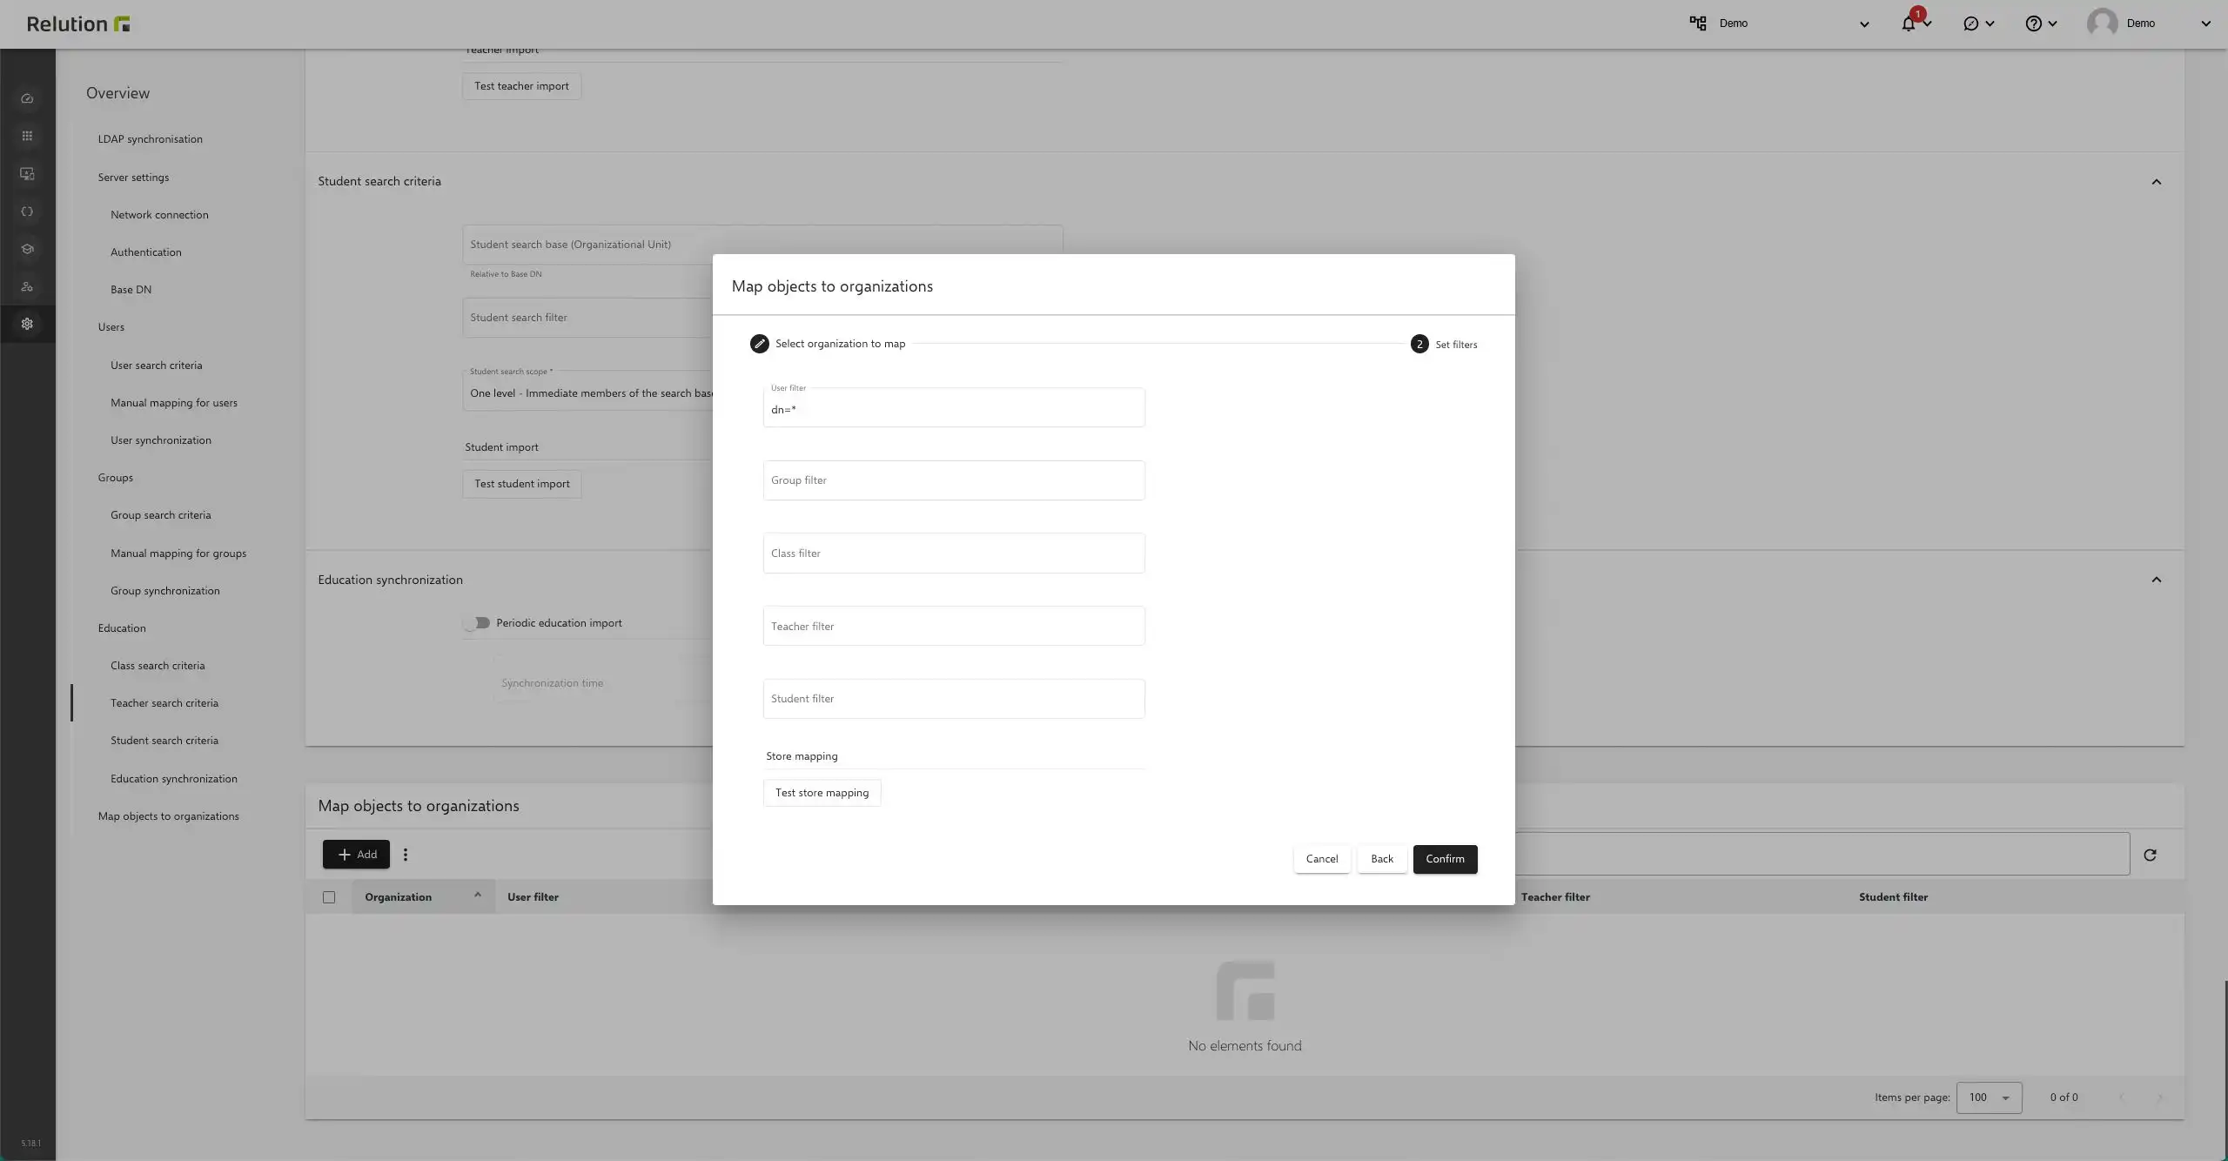This screenshot has width=2228, height=1161.
Task: Click the Student search base input field
Action: (x=762, y=245)
